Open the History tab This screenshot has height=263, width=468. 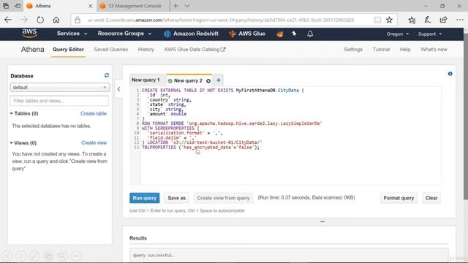click(x=146, y=50)
